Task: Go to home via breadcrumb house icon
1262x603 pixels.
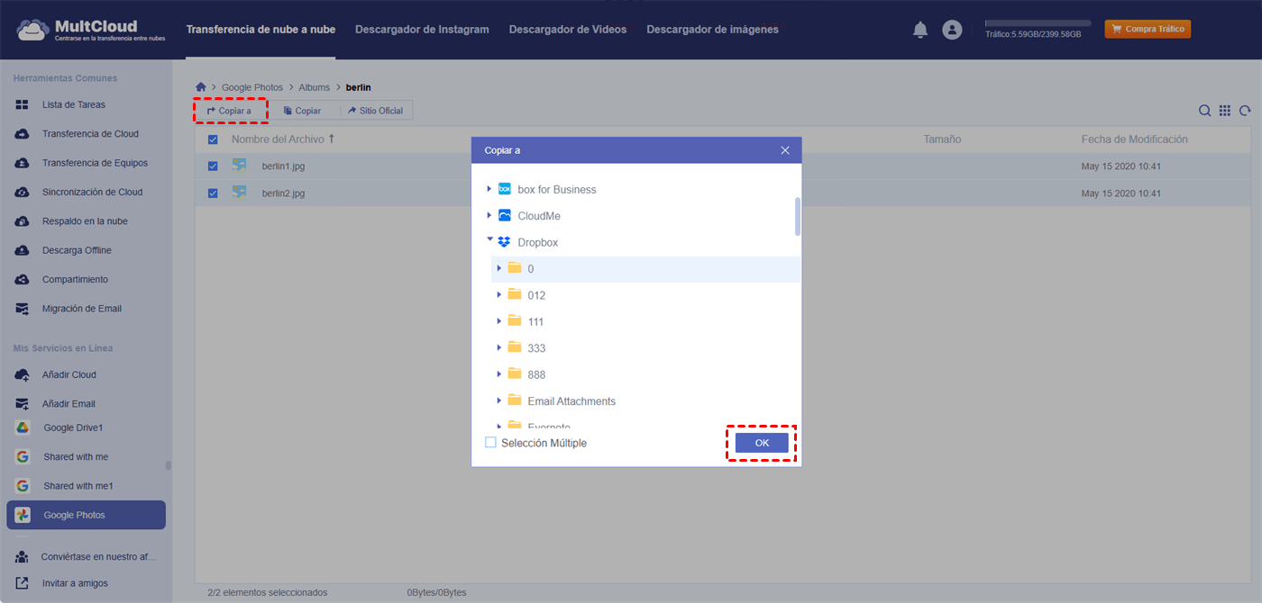Action: pos(201,87)
